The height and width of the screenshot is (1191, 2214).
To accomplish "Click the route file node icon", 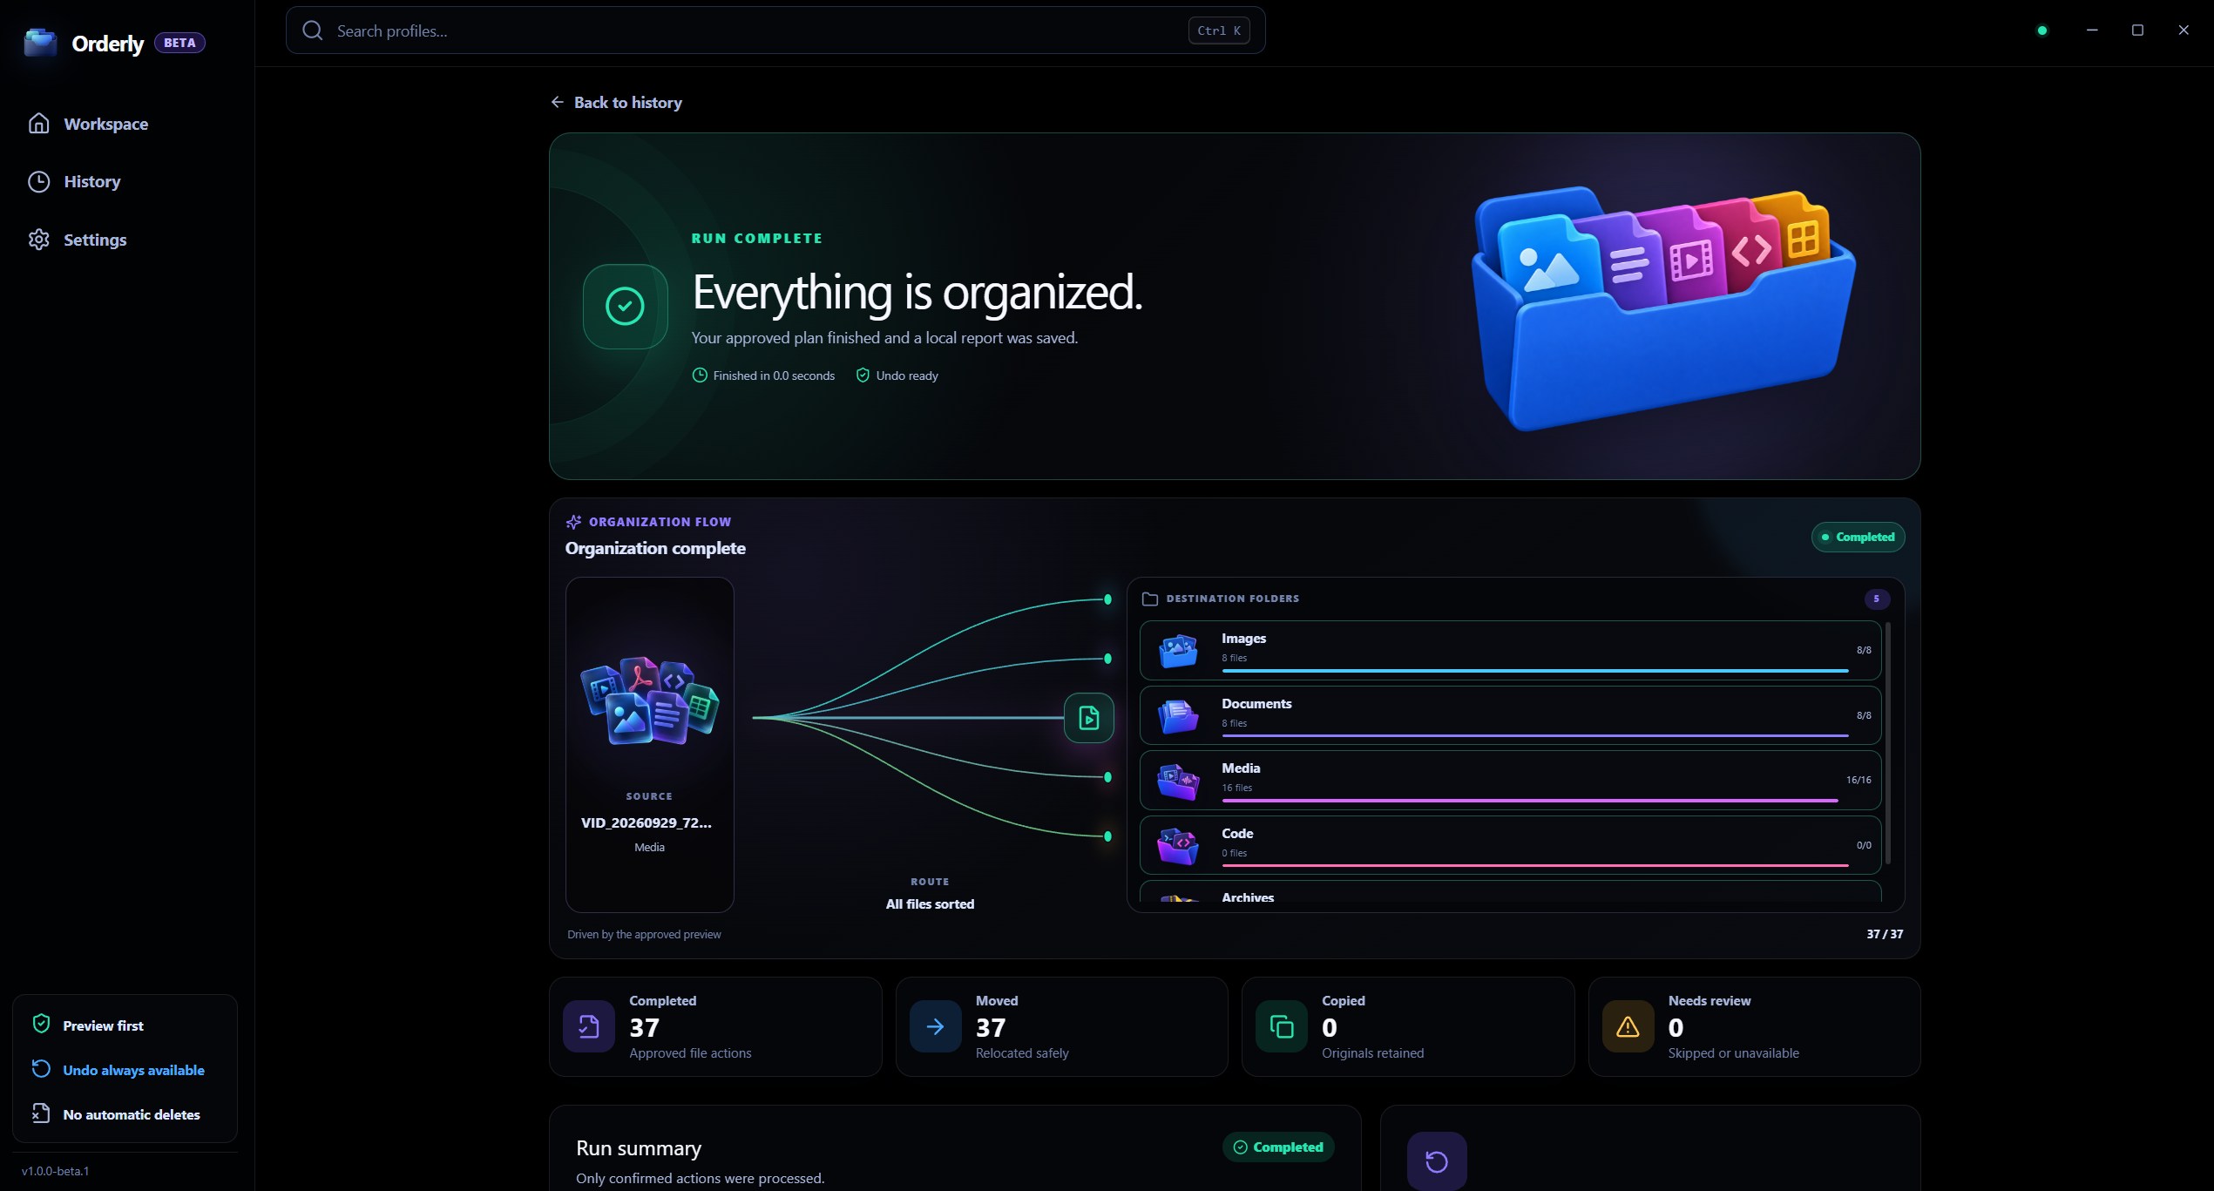I will coord(1088,718).
